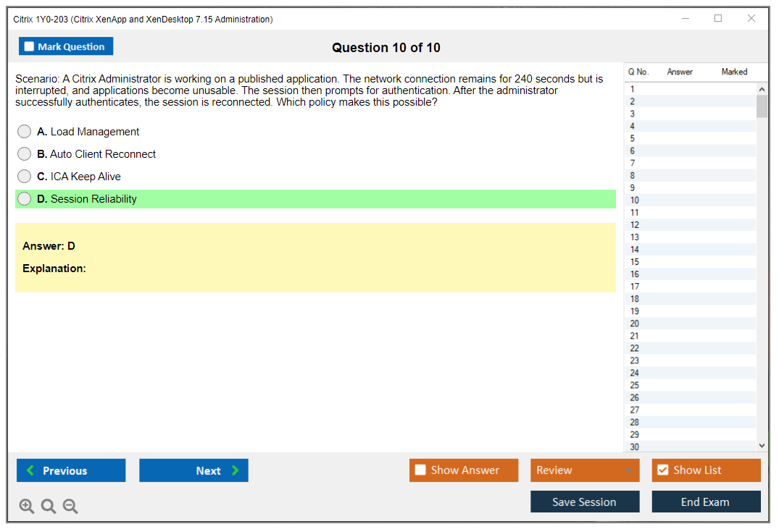
Task: Enable the Mark Question checkbox
Action: click(x=29, y=47)
